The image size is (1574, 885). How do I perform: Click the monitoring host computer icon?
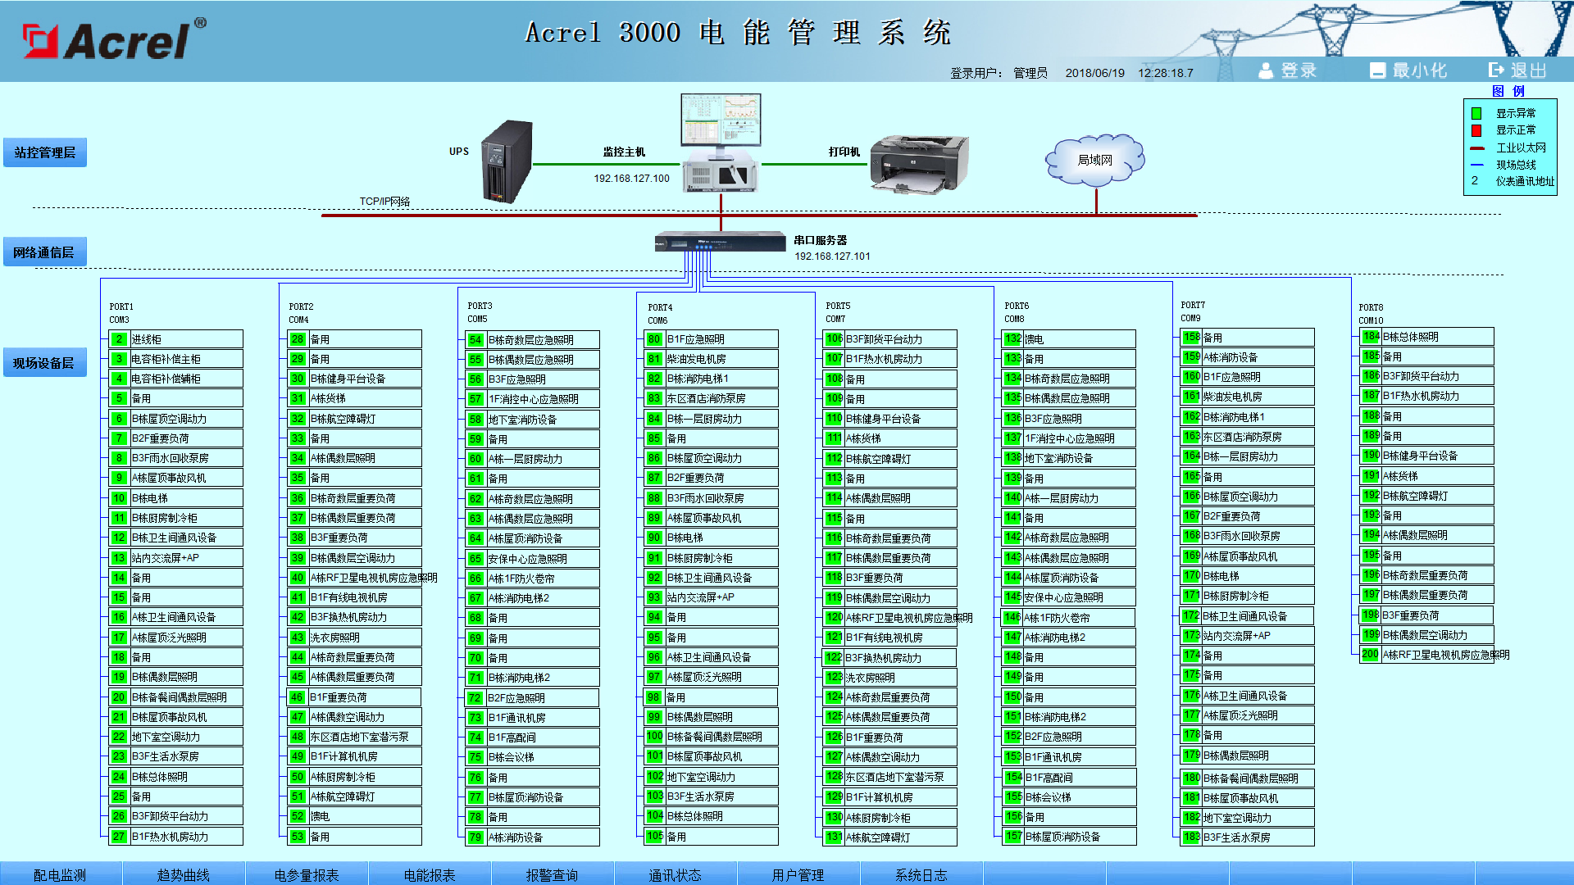(x=721, y=143)
